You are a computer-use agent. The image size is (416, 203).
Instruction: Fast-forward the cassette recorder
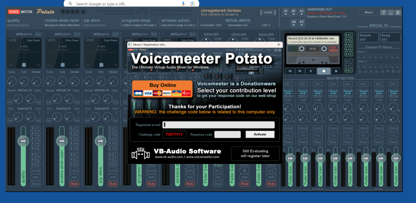pos(300,71)
